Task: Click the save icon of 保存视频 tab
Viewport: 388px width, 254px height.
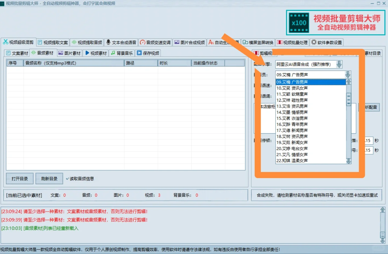Action: tap(139, 53)
